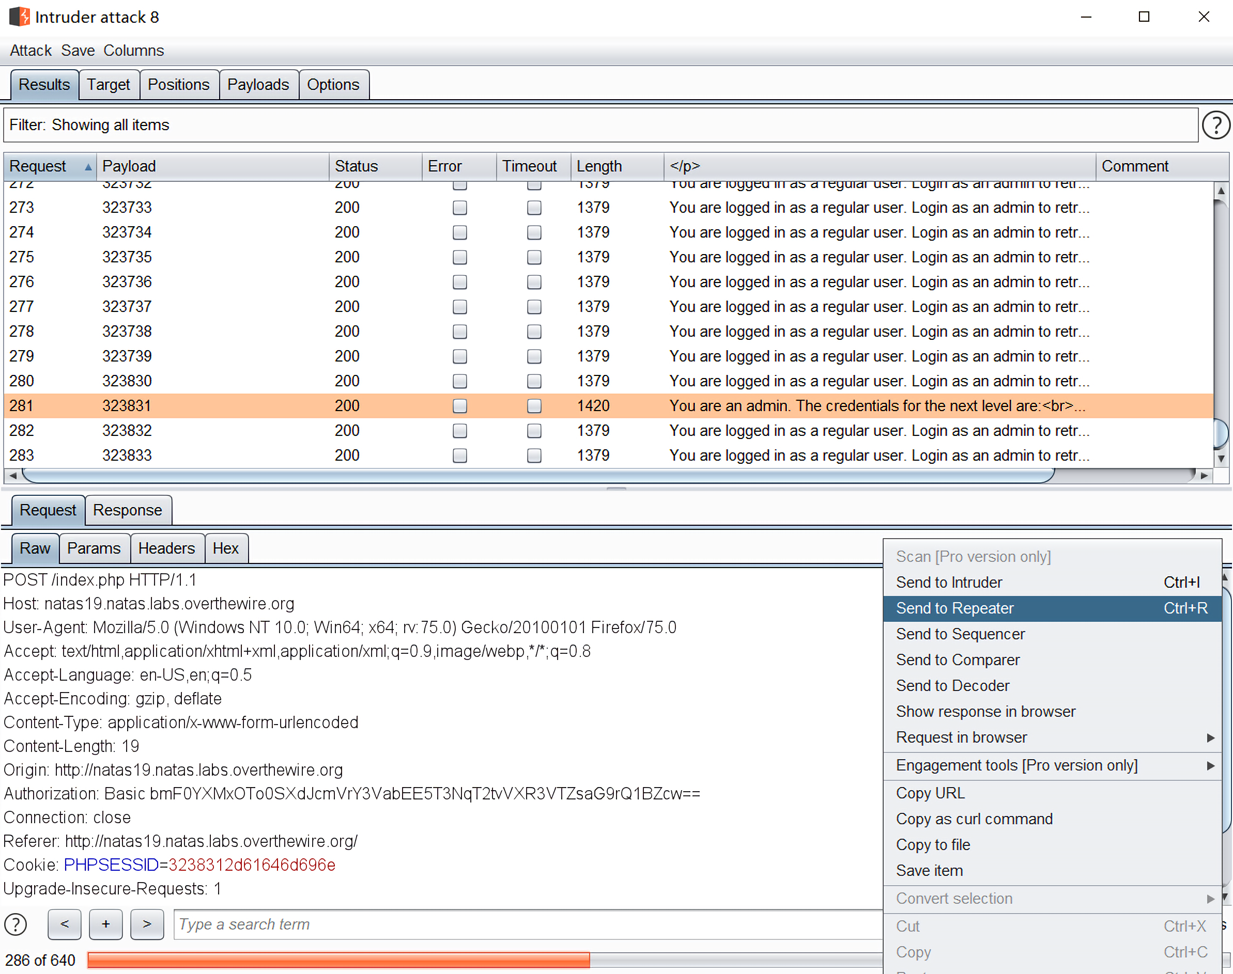Select Show response in browser
1233x974 pixels.
pyautogui.click(x=1052, y=712)
